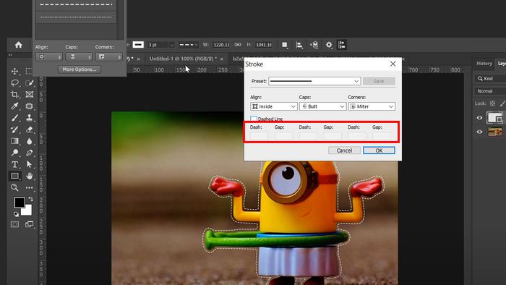Select the Move tool
506x285 pixels.
(x=15, y=71)
